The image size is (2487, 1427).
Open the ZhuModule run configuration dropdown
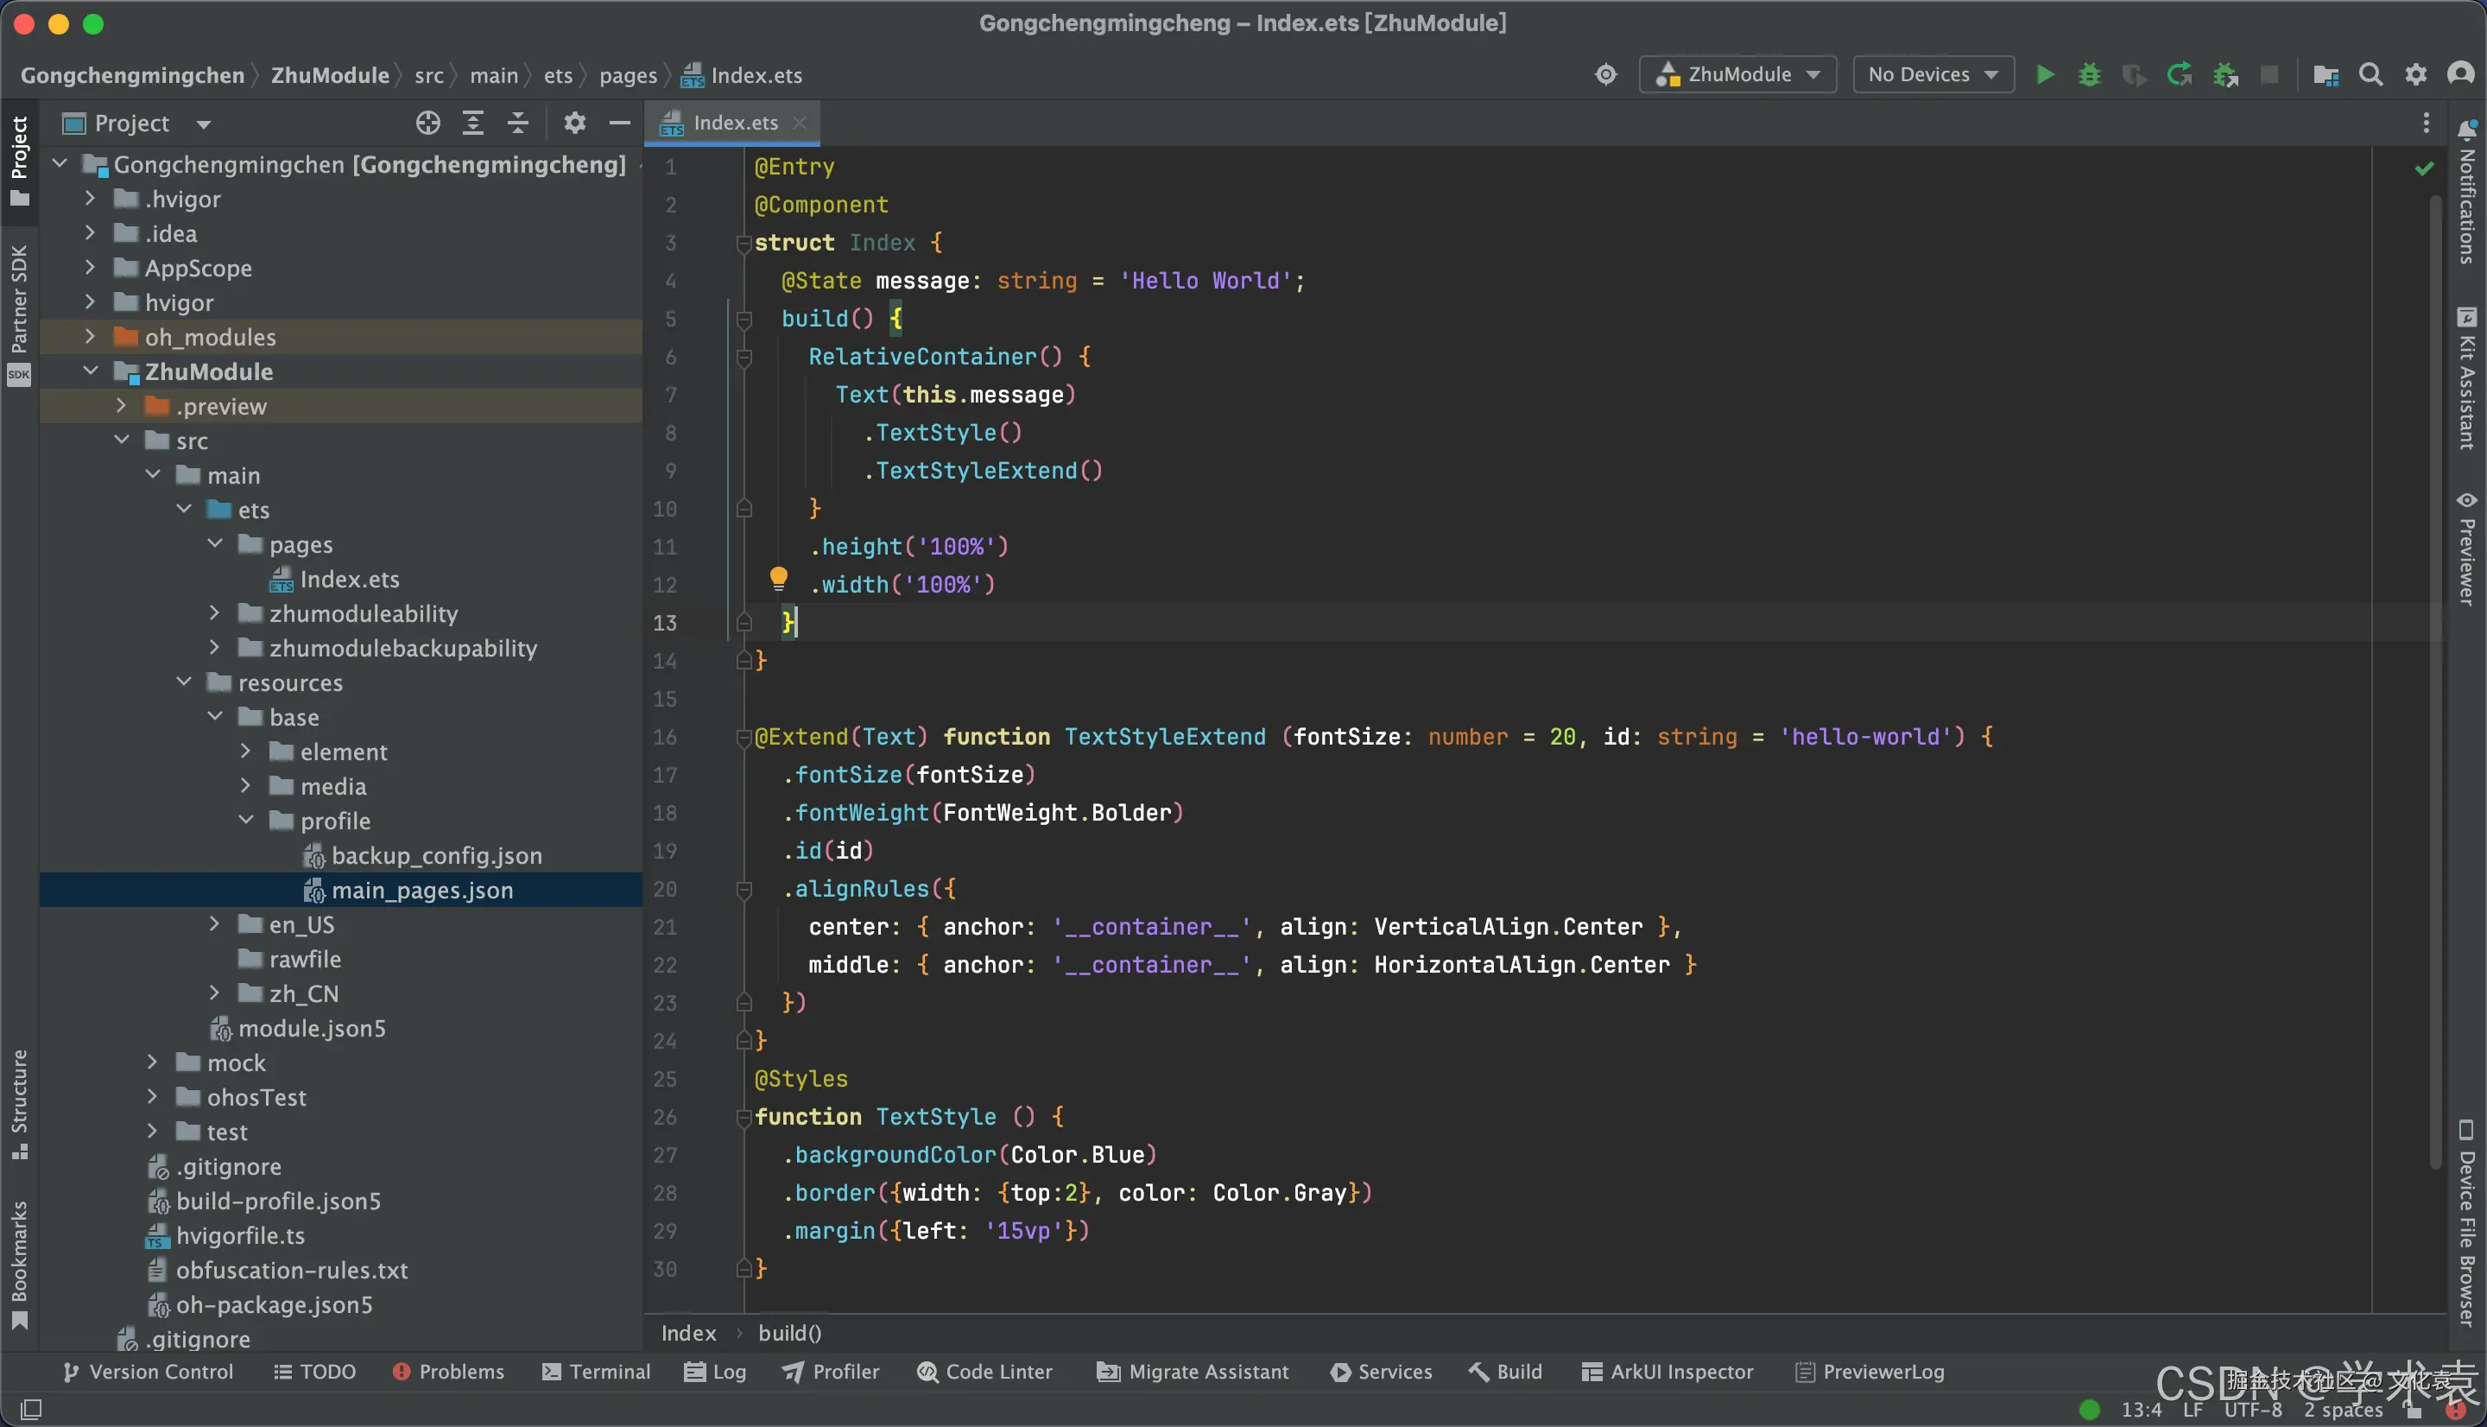pyautogui.click(x=1737, y=74)
